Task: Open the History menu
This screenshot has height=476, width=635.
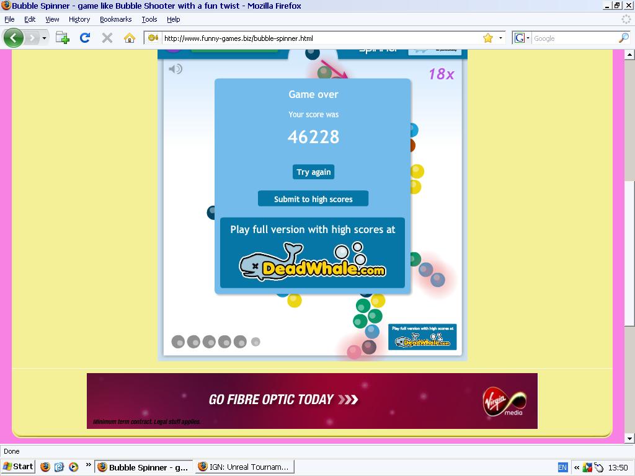Action: (x=79, y=19)
